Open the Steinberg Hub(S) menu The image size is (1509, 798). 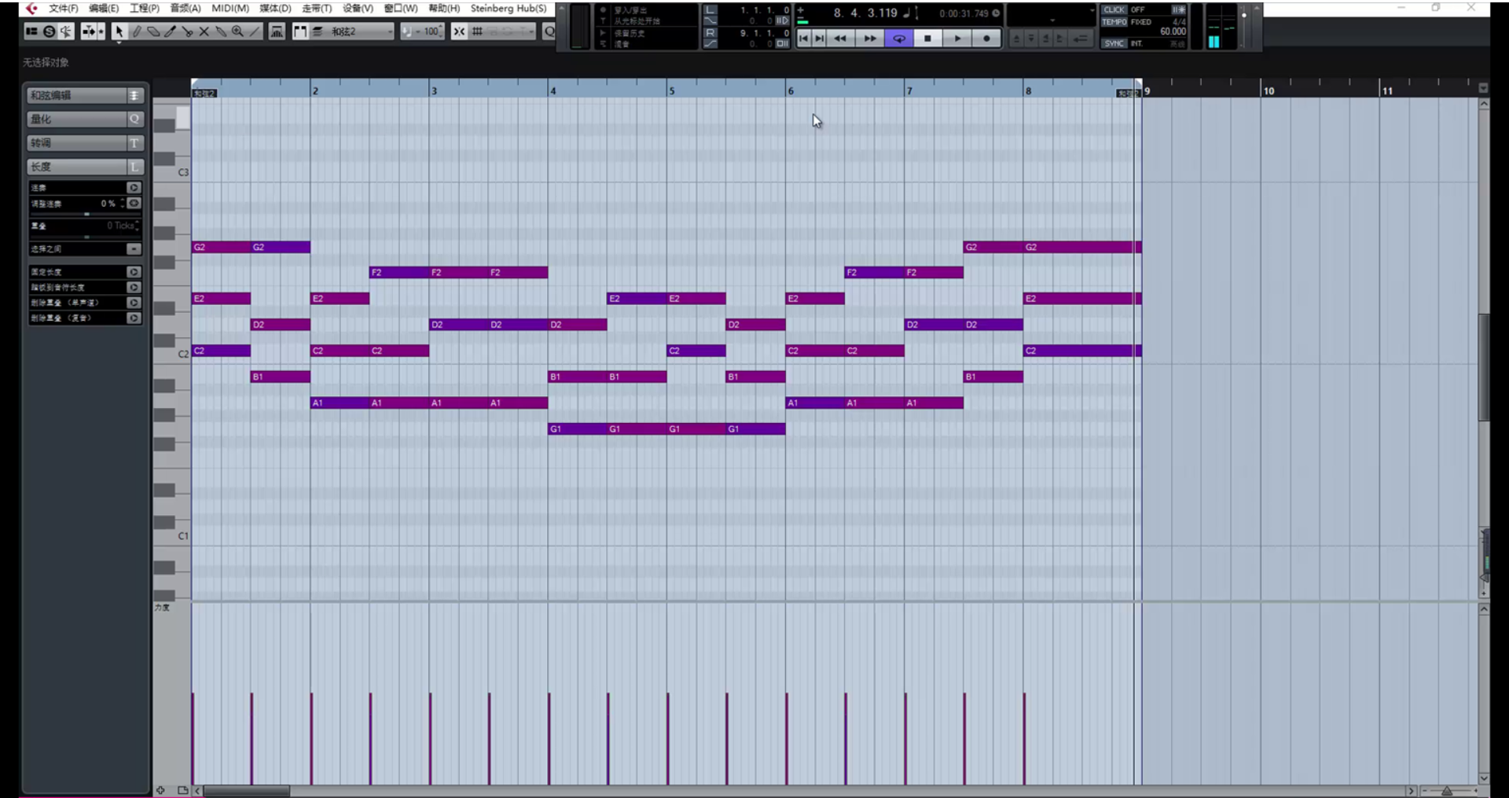tap(509, 9)
